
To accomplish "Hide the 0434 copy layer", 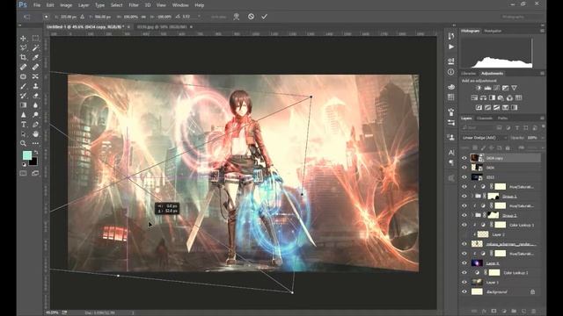I will (464, 158).
